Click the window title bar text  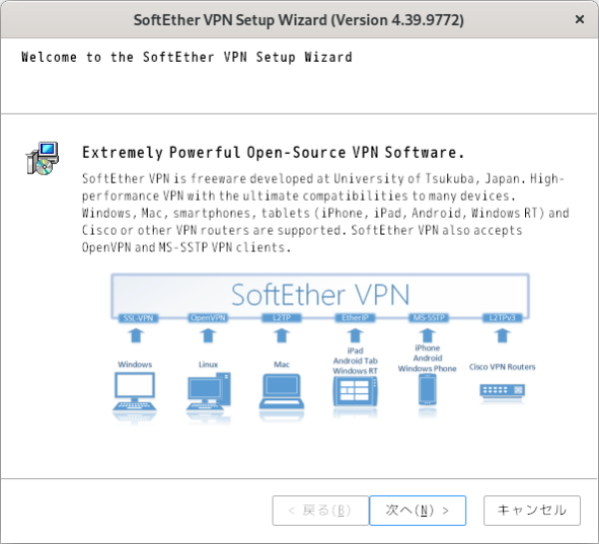click(x=299, y=20)
